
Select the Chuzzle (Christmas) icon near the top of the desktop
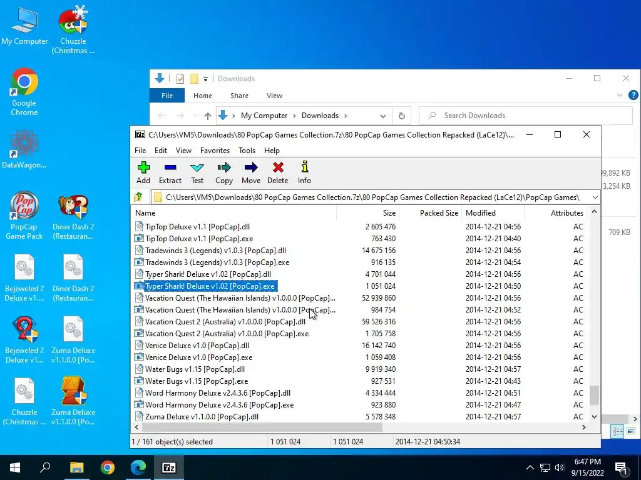click(73, 29)
